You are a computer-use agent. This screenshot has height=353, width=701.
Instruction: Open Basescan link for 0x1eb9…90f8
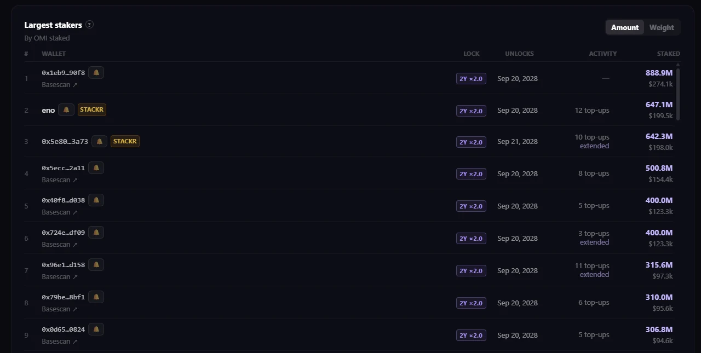60,85
